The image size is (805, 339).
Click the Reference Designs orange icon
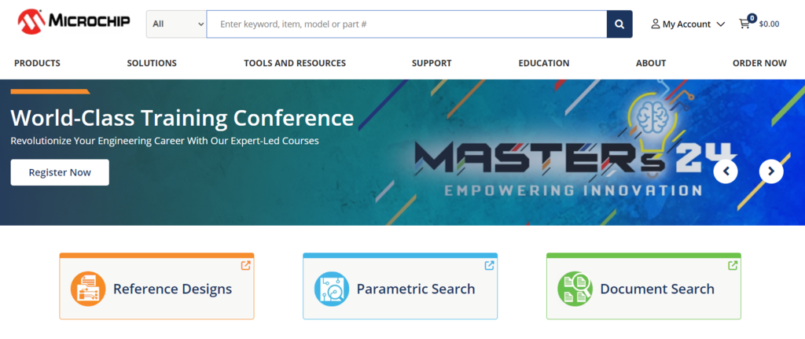[x=88, y=289]
